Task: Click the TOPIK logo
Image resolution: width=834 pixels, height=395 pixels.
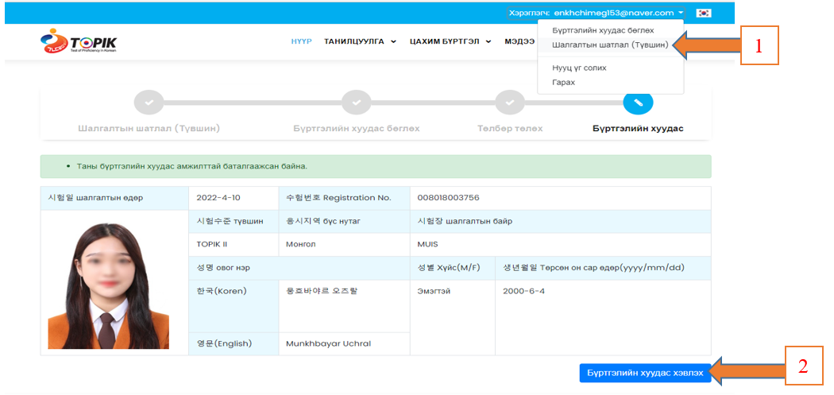Action: point(78,43)
